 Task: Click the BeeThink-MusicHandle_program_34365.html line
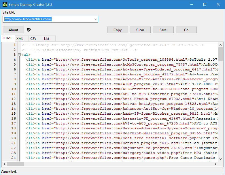coord(122,133)
